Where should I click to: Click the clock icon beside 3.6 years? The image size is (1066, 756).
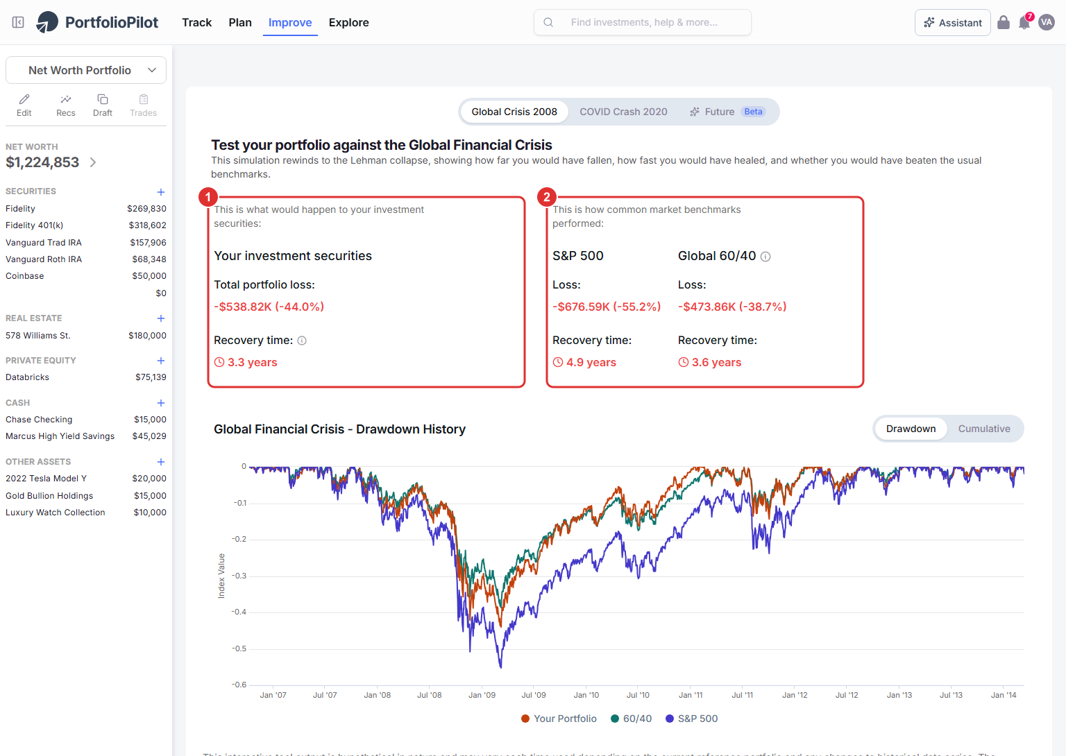coord(684,362)
